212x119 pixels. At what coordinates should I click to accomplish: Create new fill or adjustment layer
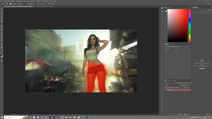click(182, 115)
